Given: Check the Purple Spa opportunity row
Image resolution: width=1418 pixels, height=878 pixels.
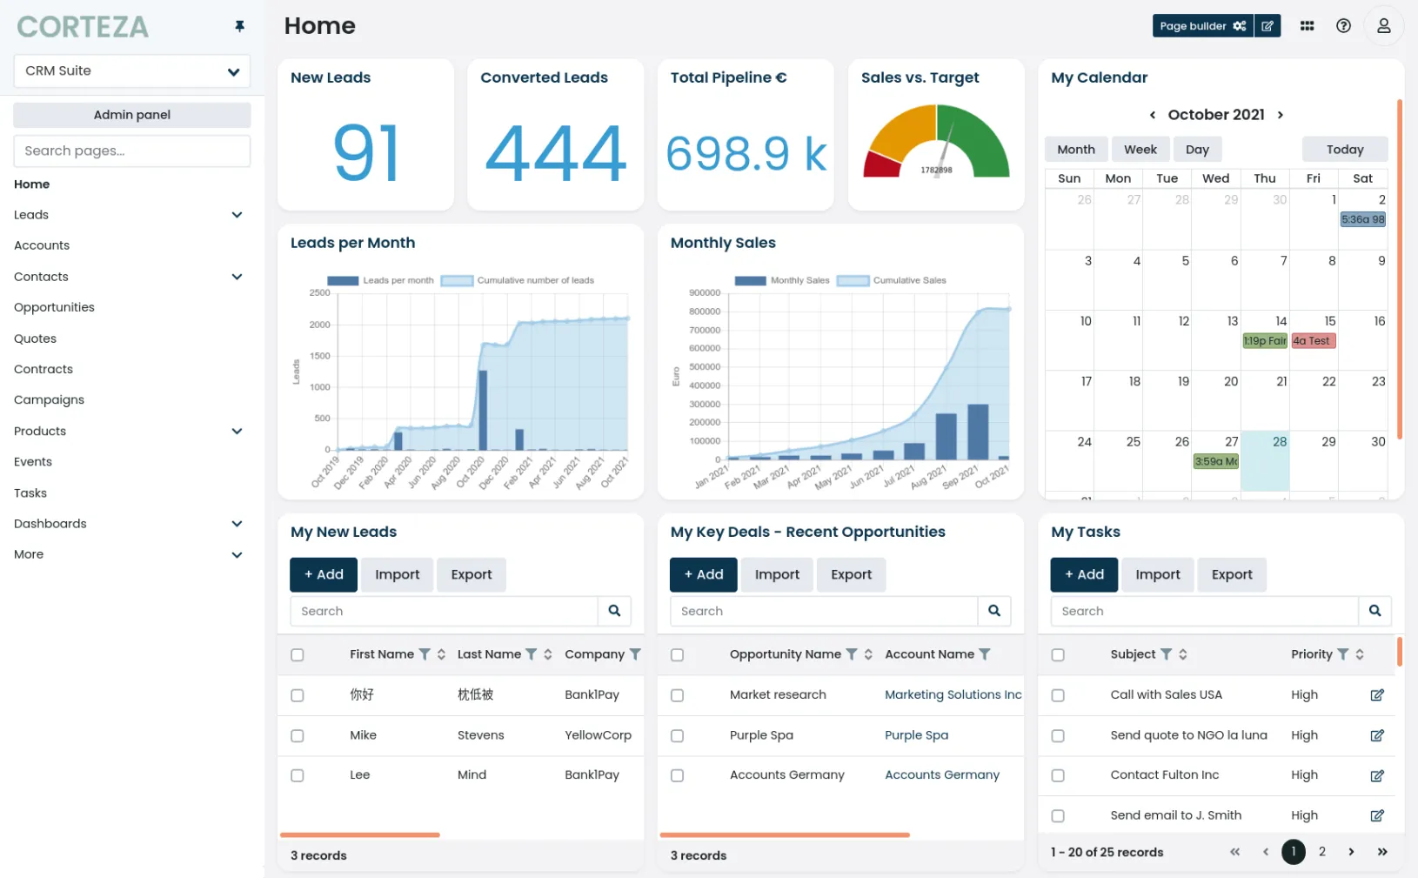Looking at the screenshot, I should coord(677,736).
